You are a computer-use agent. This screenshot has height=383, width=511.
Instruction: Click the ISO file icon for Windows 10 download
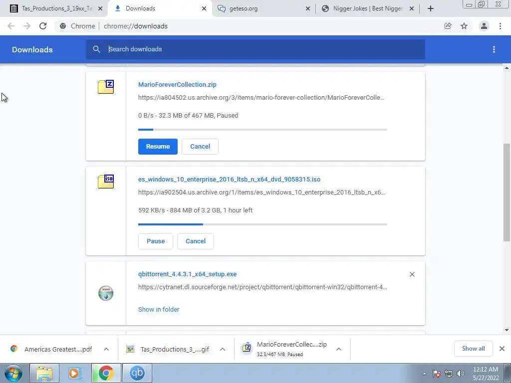[106, 182]
